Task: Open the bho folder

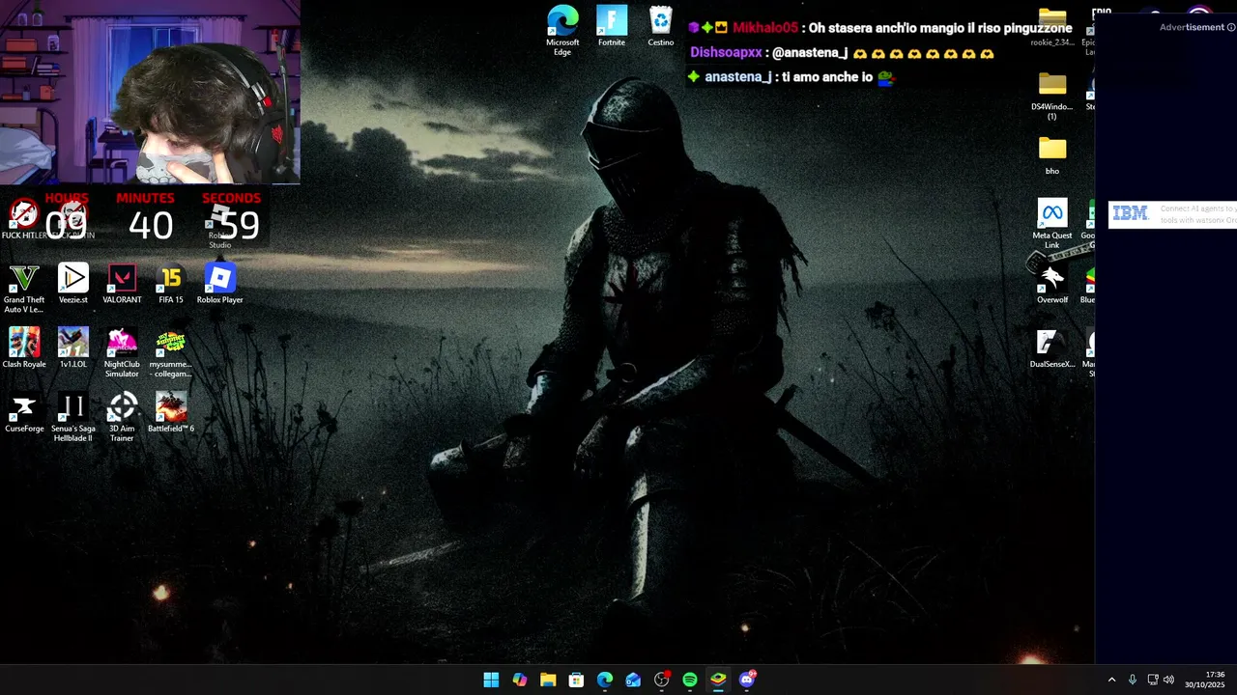Action: tap(1052, 155)
